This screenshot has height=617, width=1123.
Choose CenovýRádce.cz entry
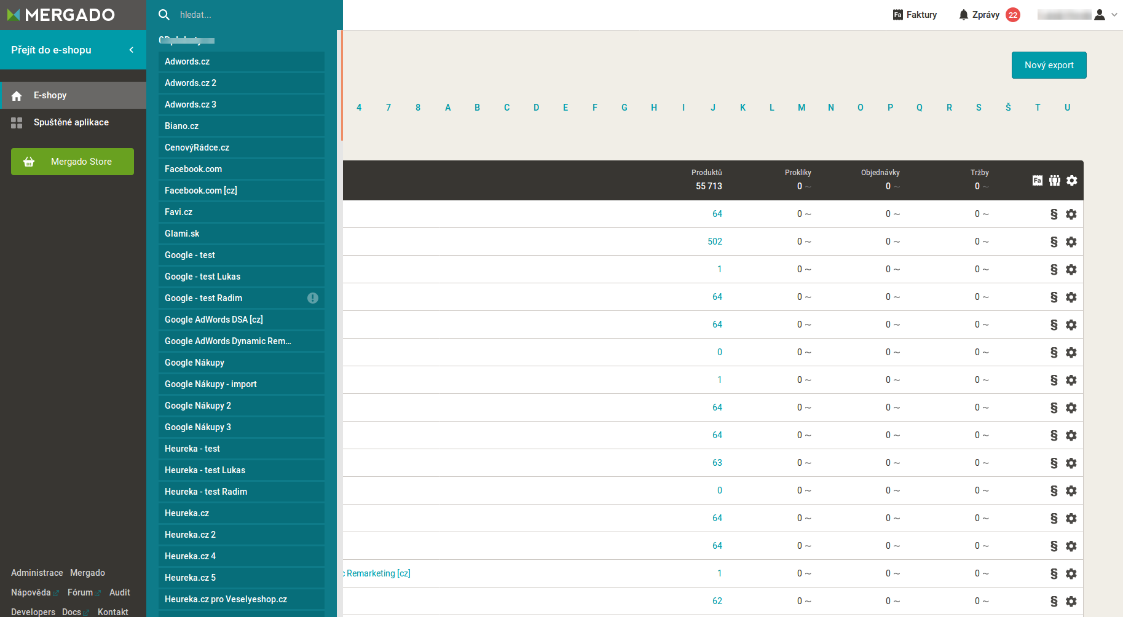pyautogui.click(x=242, y=147)
